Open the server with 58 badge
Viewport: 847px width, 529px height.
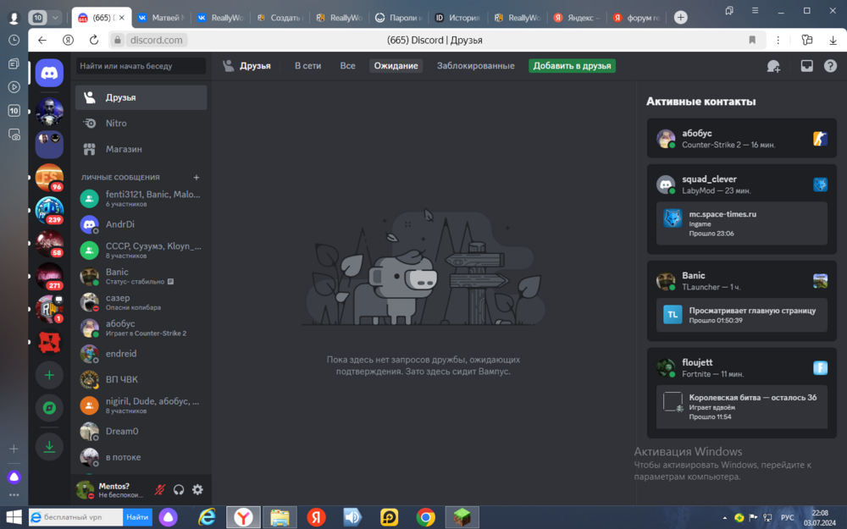point(49,244)
